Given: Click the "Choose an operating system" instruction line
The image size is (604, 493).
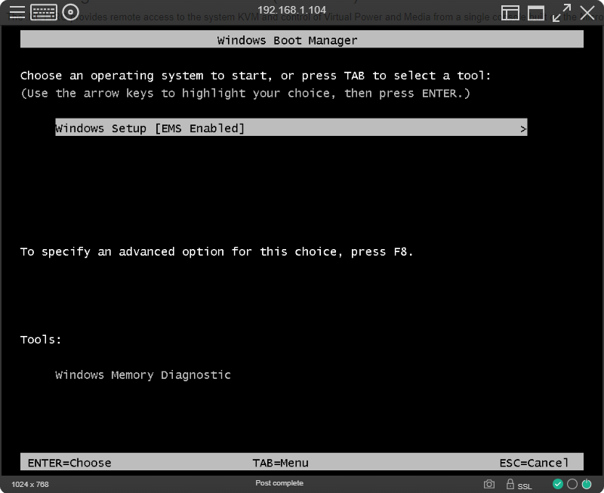Looking at the screenshot, I should (x=256, y=76).
